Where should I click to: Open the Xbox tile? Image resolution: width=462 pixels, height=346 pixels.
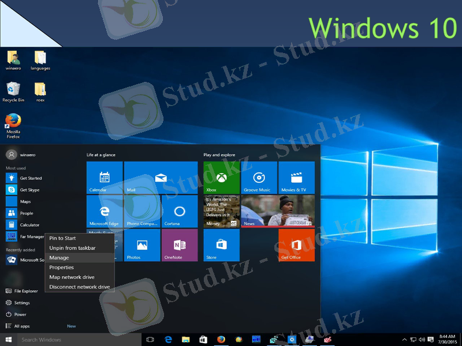(x=221, y=178)
